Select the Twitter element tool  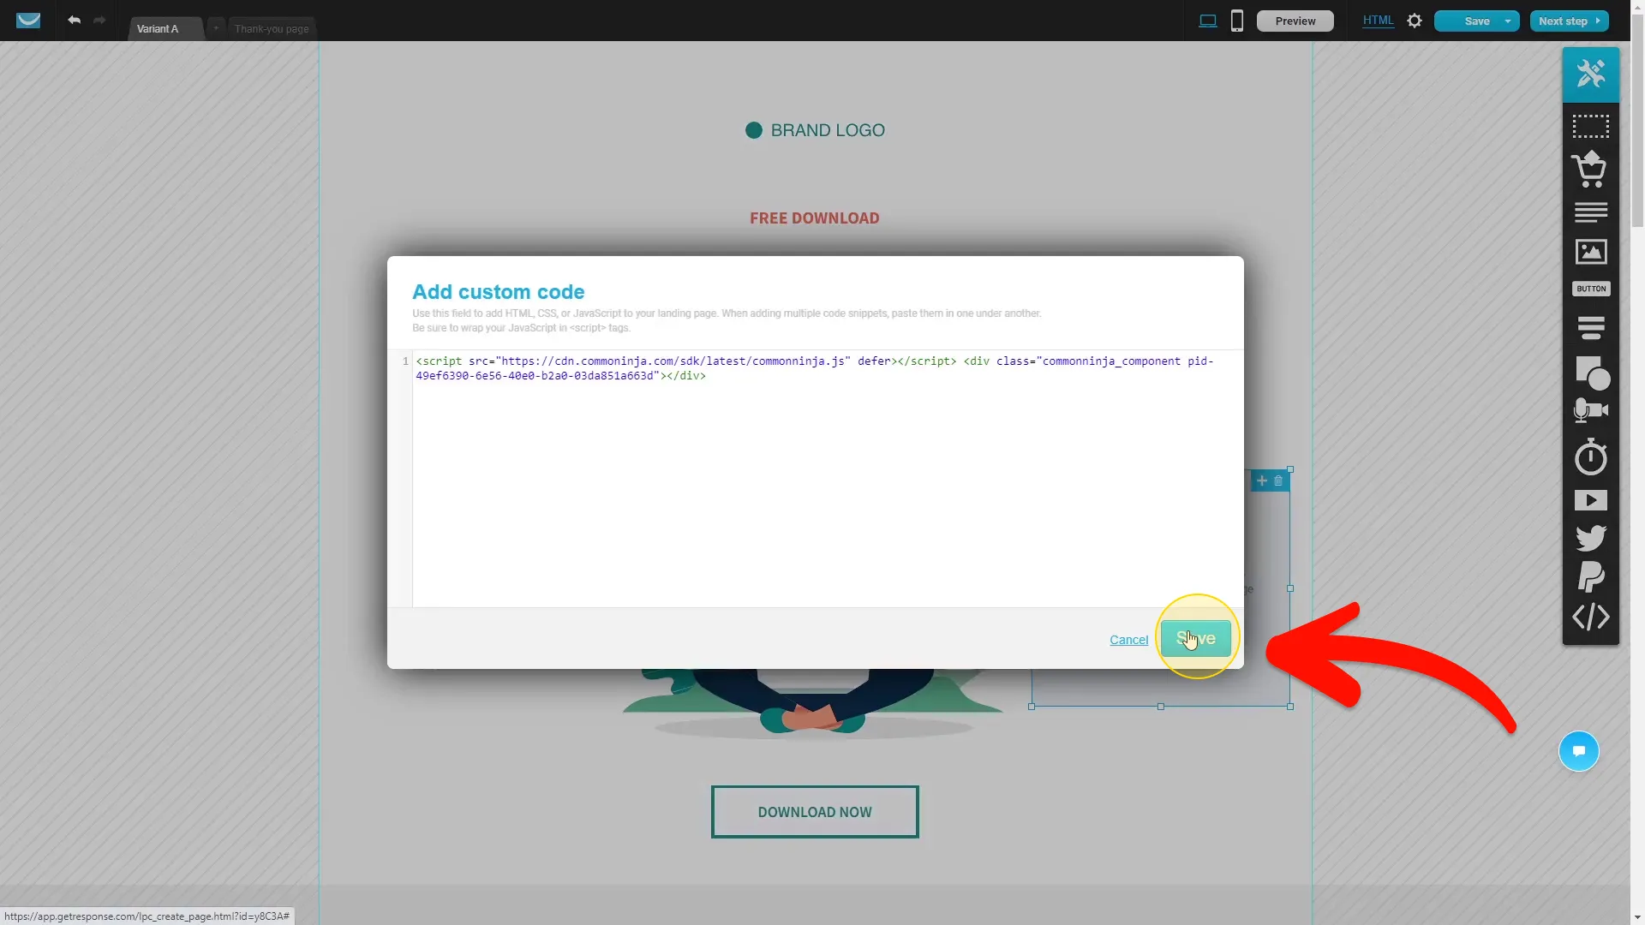(x=1590, y=538)
